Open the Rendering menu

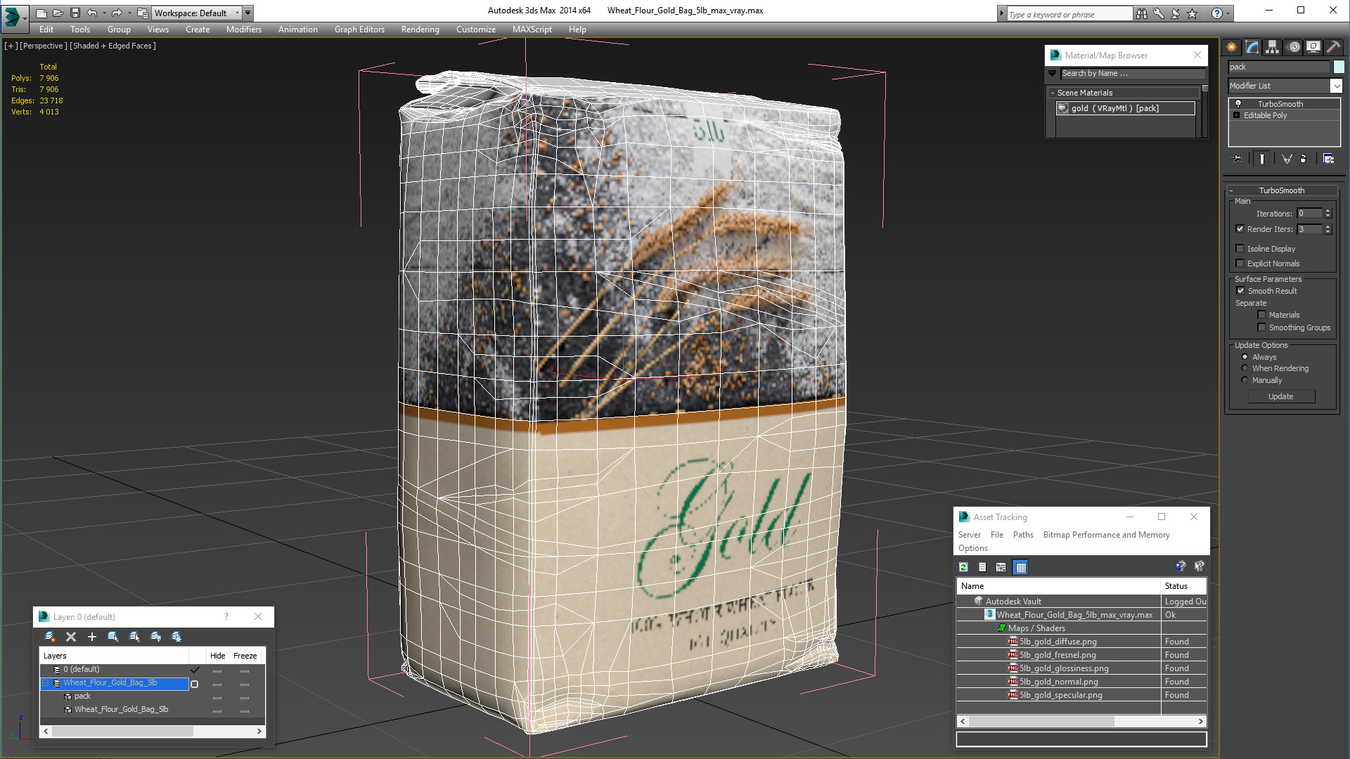(420, 30)
